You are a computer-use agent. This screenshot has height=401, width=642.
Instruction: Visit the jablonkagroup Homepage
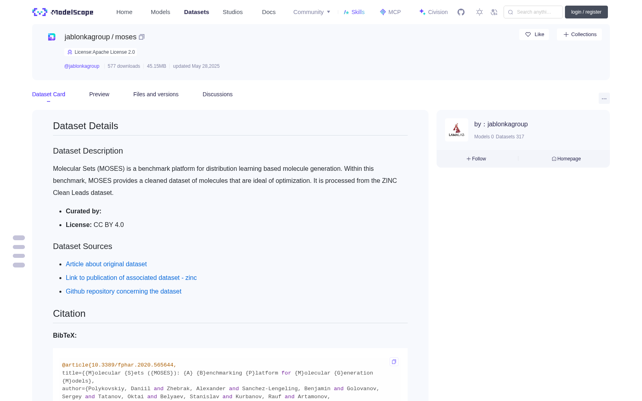[x=566, y=159]
